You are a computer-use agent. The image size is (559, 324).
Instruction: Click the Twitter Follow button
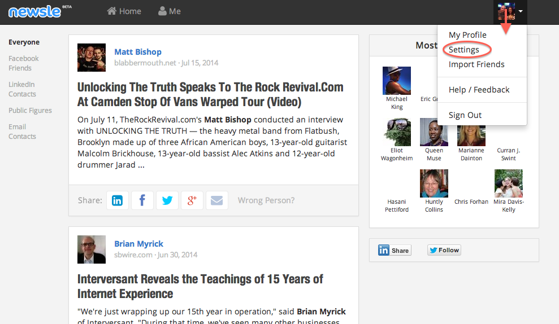444,250
